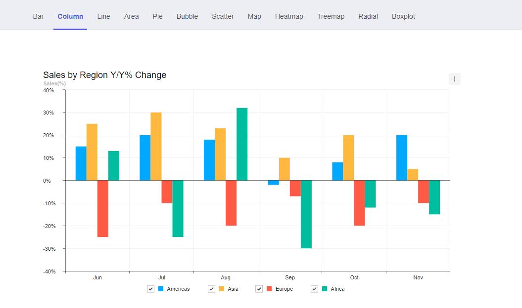This screenshot has width=522, height=308.
Task: Click the Americas bar for November
Action: point(402,158)
